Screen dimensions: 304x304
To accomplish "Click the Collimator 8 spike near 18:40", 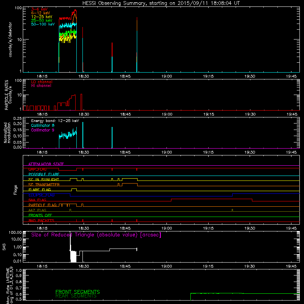I will [112, 138].
